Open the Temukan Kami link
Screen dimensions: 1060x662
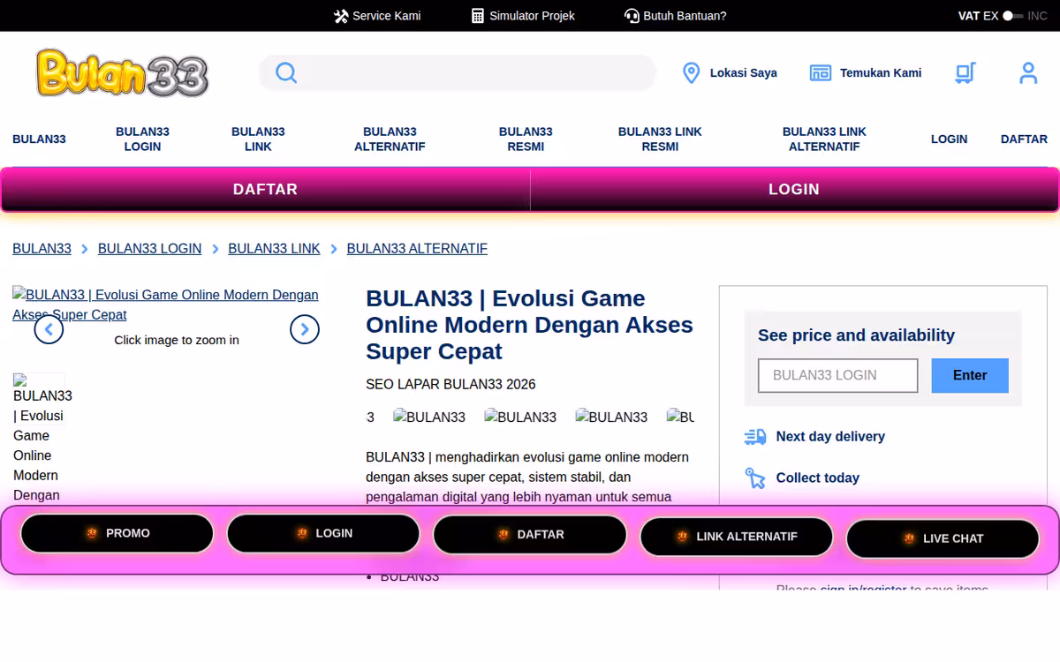pos(881,73)
